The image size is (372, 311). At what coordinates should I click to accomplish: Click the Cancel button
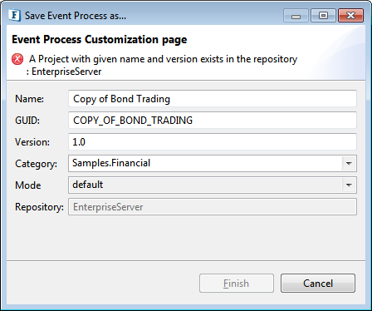pos(318,284)
